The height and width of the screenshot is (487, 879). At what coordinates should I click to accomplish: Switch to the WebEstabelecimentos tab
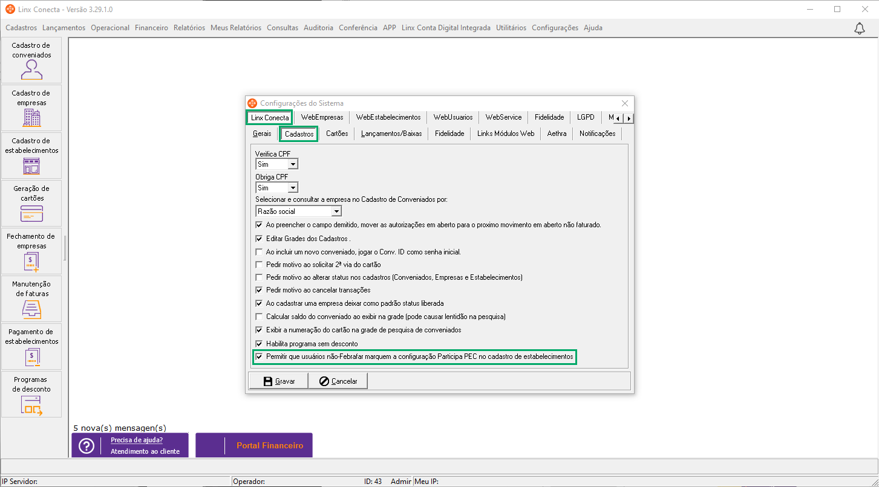coord(388,117)
